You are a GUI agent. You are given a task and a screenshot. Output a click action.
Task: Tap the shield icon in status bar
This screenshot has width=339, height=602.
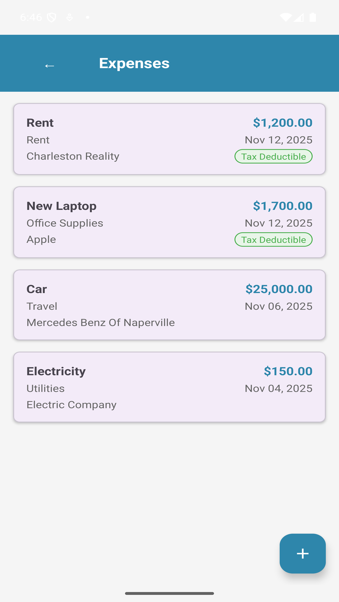pos(51,17)
